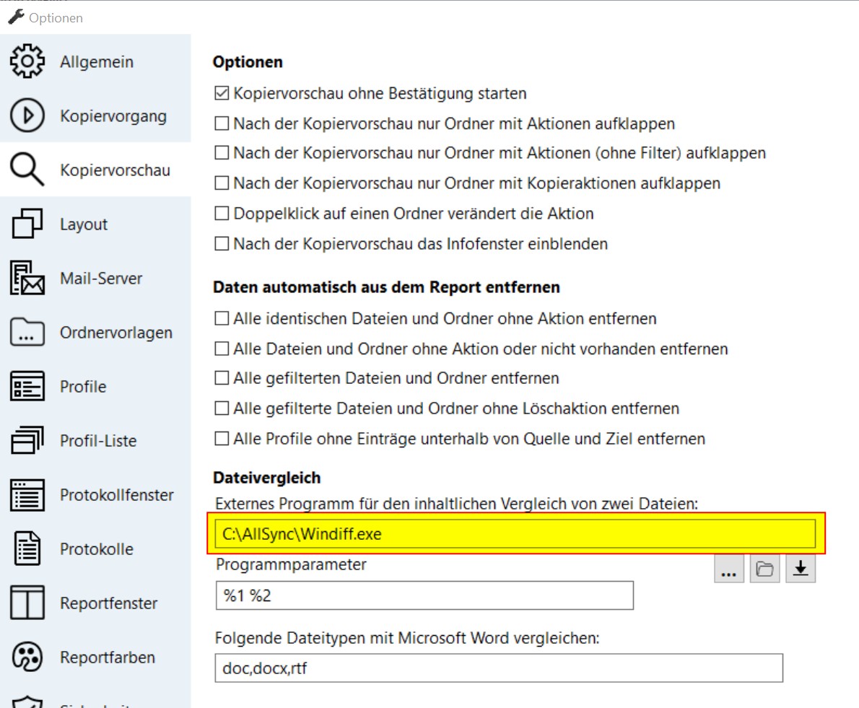Click the Protokolle document icon
859x708 pixels.
27,549
